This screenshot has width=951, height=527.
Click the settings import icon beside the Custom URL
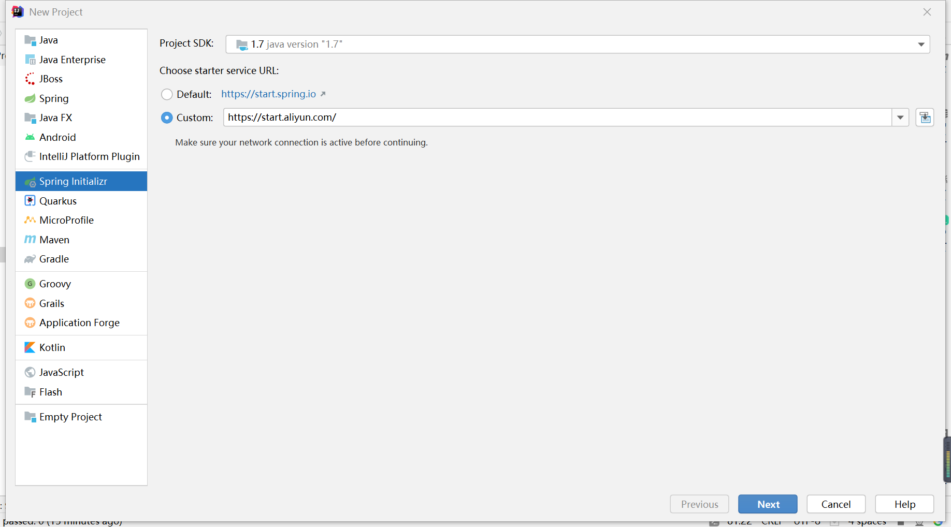[x=925, y=118]
